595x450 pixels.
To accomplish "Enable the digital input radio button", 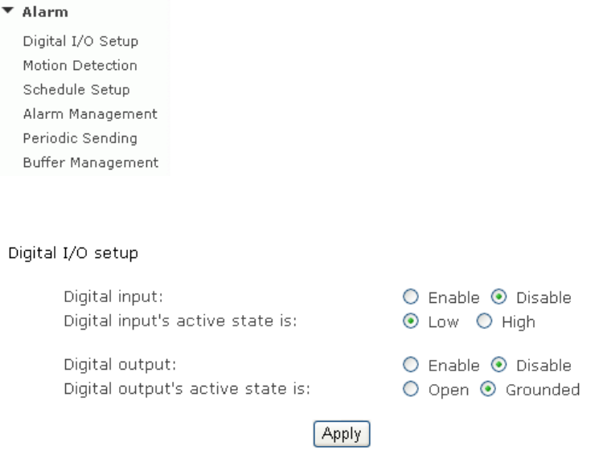I will coord(411,298).
